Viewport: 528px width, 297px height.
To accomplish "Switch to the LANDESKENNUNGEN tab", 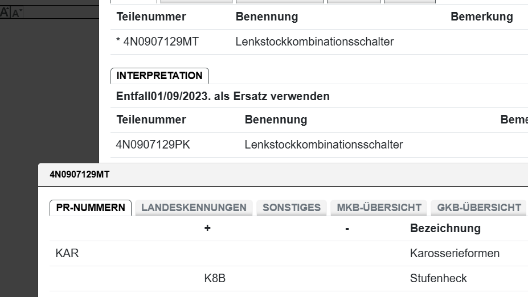I will click(194, 208).
